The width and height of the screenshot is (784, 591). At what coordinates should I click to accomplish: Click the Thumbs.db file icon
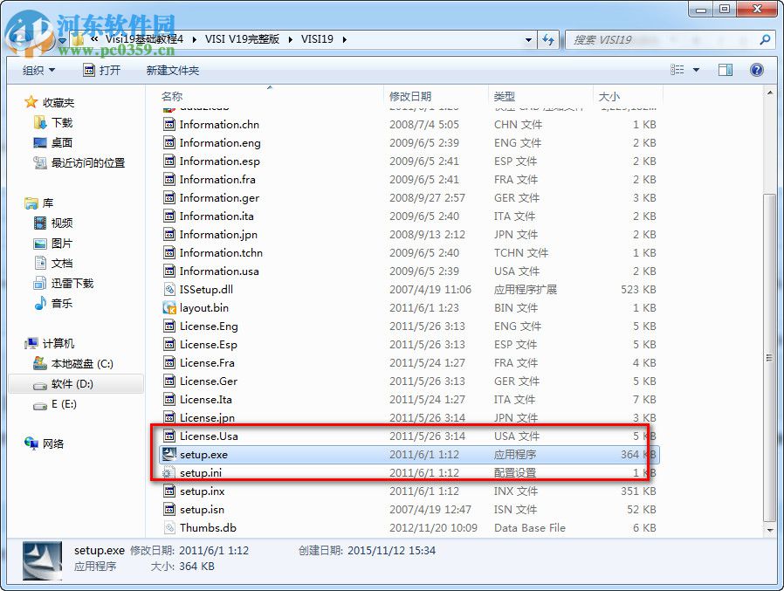click(168, 527)
